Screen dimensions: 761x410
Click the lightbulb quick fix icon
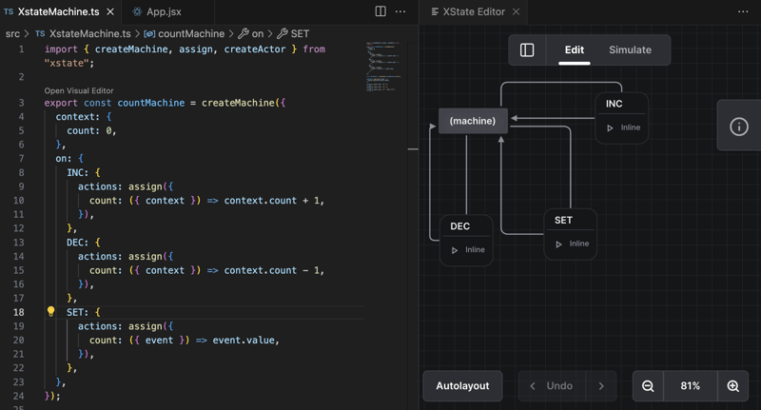coord(51,312)
